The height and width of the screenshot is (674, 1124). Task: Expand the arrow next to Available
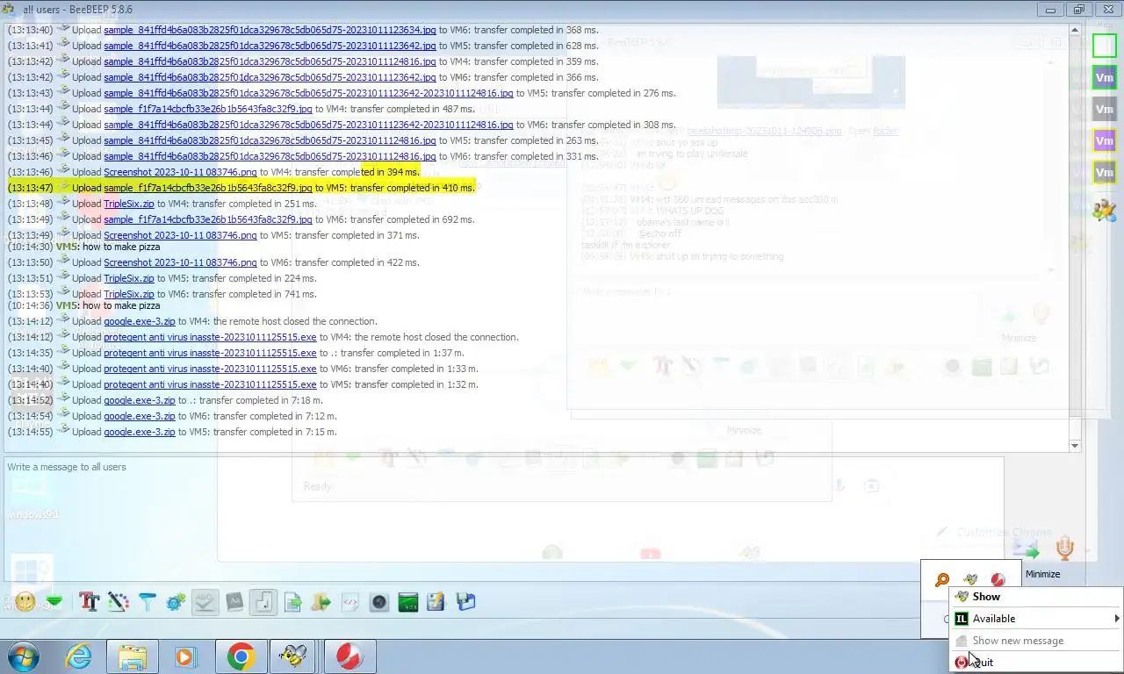pos(1116,619)
